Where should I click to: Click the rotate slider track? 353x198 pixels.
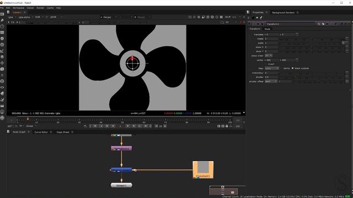click(x=312, y=39)
